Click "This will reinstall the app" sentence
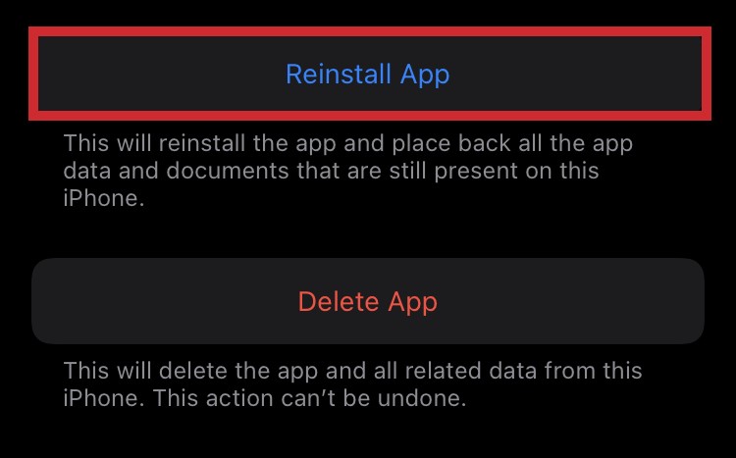The height and width of the screenshot is (458, 736). tap(199, 143)
